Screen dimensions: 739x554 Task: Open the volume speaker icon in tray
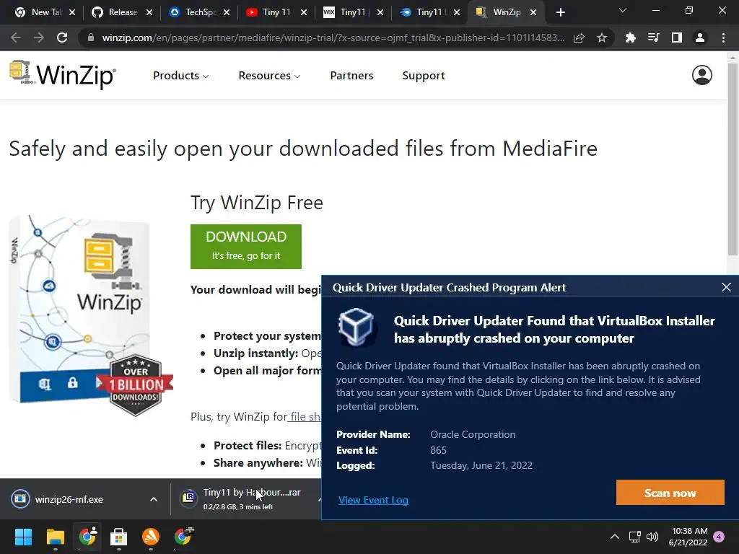click(652, 537)
